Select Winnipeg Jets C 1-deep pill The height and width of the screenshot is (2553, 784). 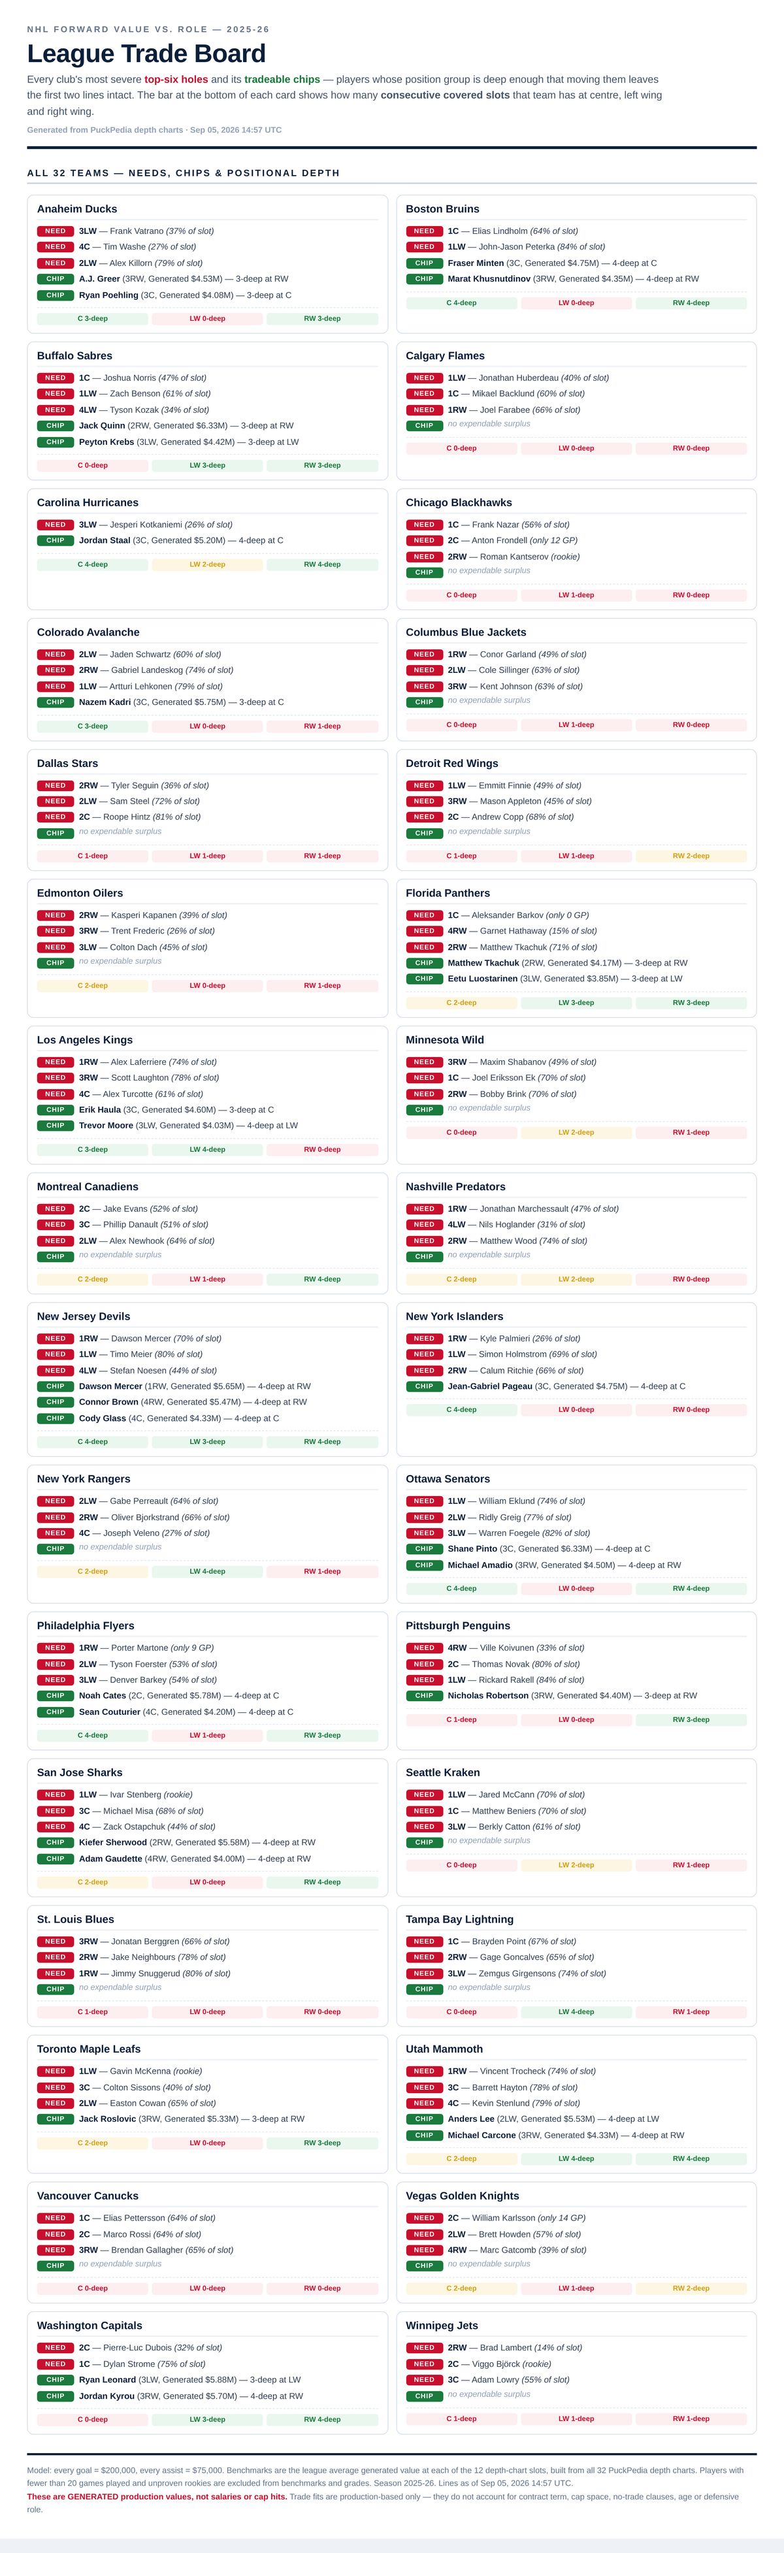[x=461, y=2419]
